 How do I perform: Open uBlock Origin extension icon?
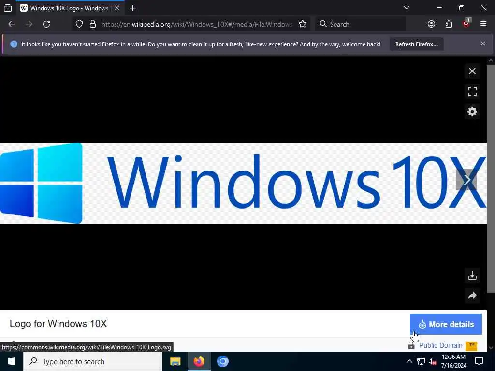click(466, 24)
